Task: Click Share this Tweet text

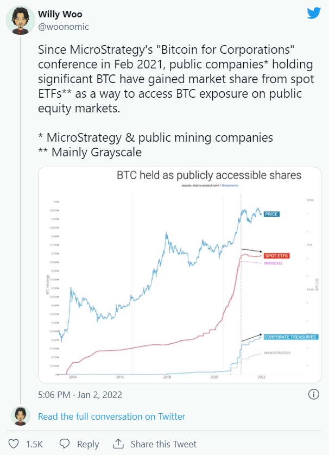Action: 163,444
